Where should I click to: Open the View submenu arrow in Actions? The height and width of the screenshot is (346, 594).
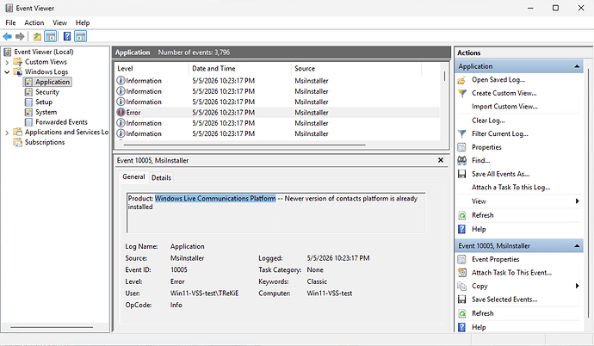pos(578,201)
